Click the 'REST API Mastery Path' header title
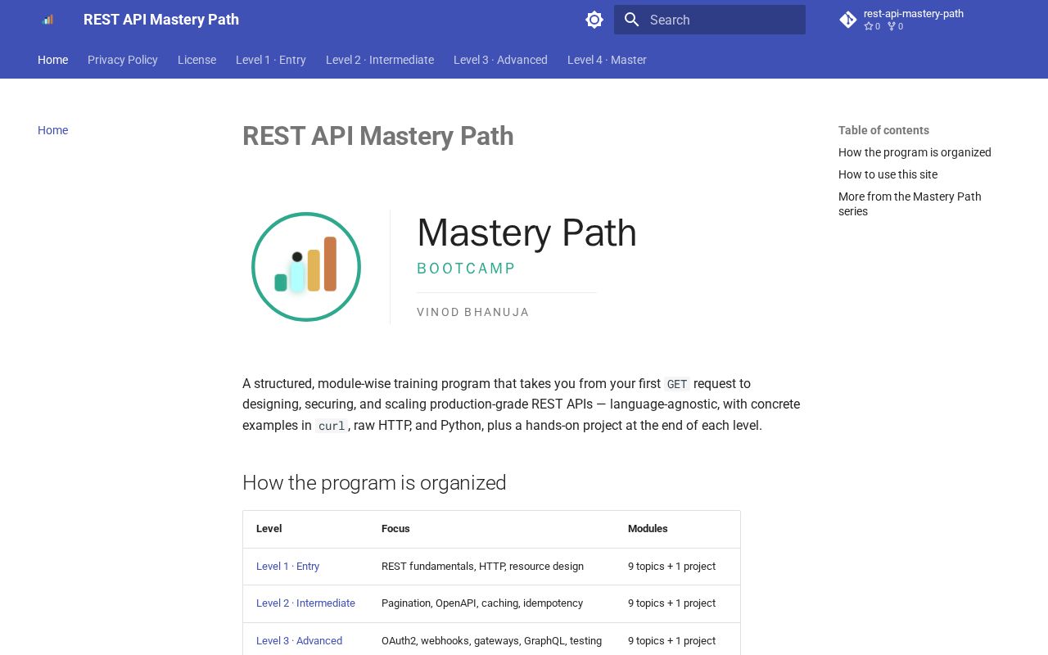Viewport: 1048px width, 655px height. [x=161, y=20]
